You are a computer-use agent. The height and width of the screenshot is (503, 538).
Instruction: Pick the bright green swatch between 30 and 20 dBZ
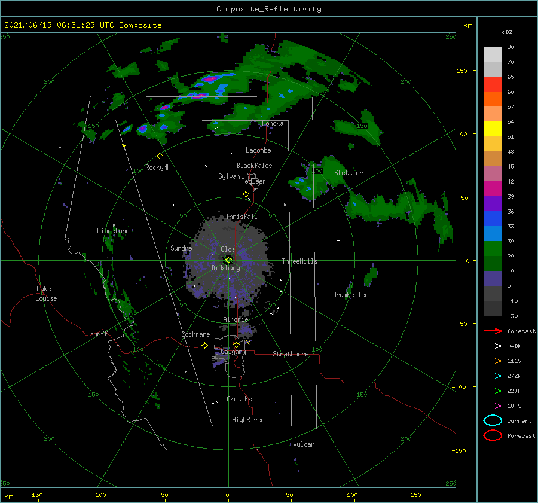coord(493,249)
